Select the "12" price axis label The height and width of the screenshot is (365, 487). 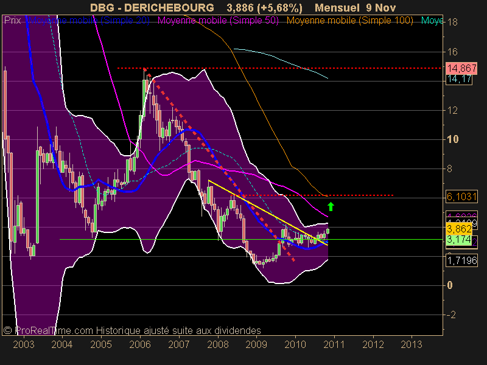tap(452, 110)
